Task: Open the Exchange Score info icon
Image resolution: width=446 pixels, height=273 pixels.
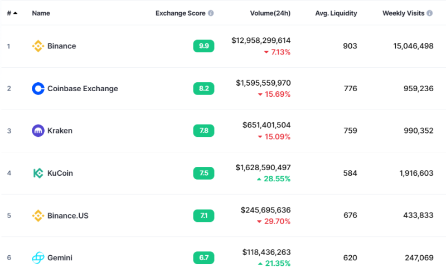Action: (x=211, y=13)
